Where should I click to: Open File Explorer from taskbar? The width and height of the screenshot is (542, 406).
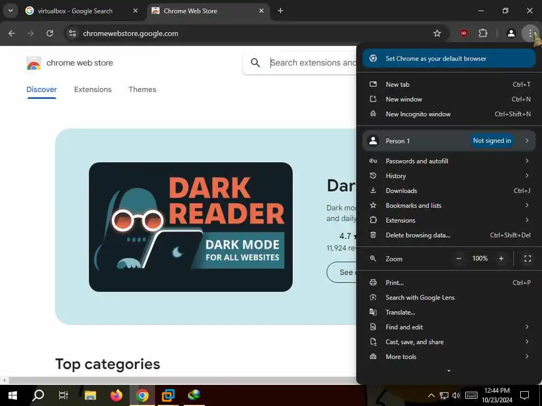click(90, 395)
